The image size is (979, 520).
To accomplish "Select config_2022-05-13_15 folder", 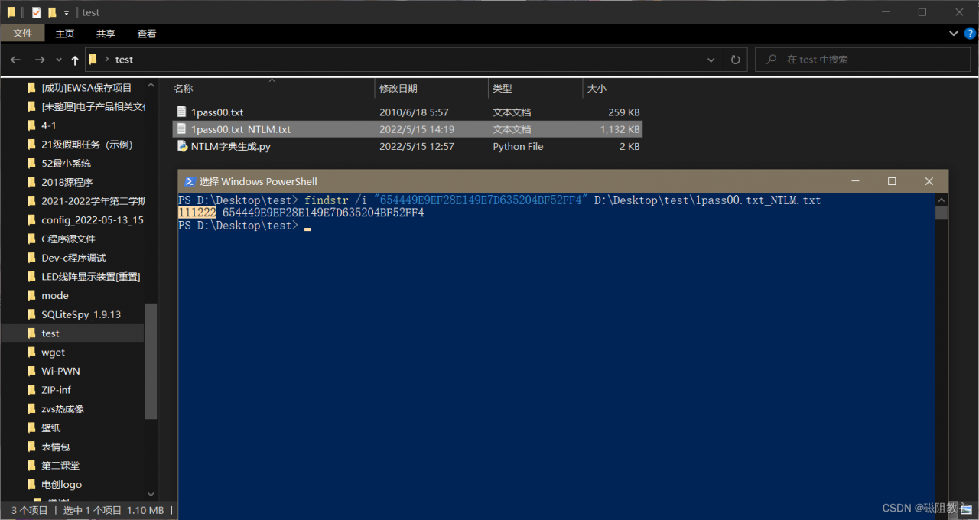I will pos(93,220).
